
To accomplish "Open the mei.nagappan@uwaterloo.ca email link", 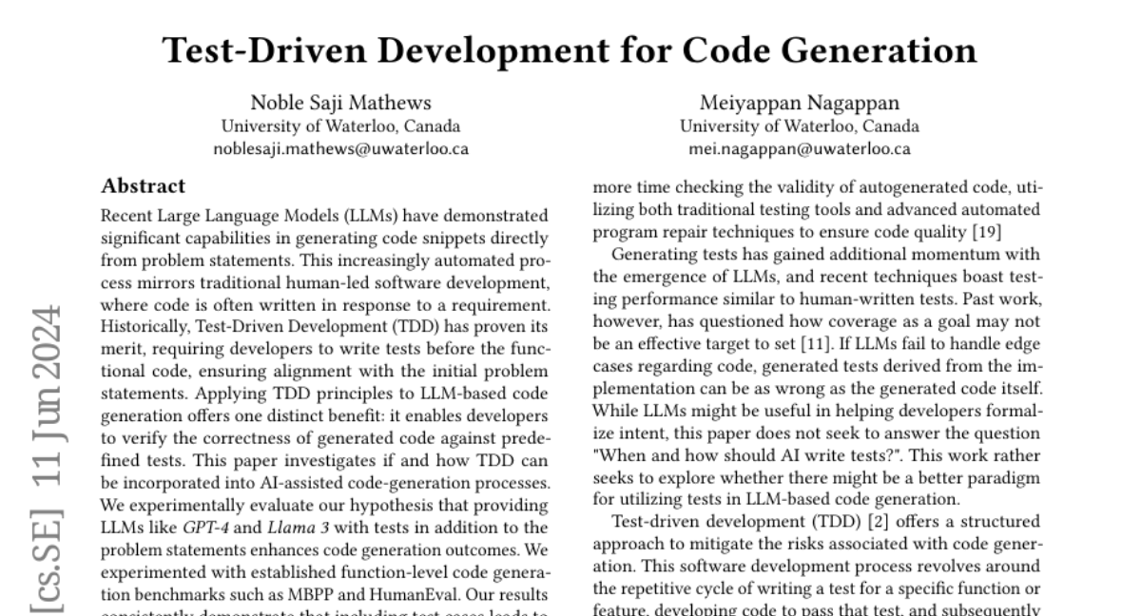I will pyautogui.click(x=799, y=149).
